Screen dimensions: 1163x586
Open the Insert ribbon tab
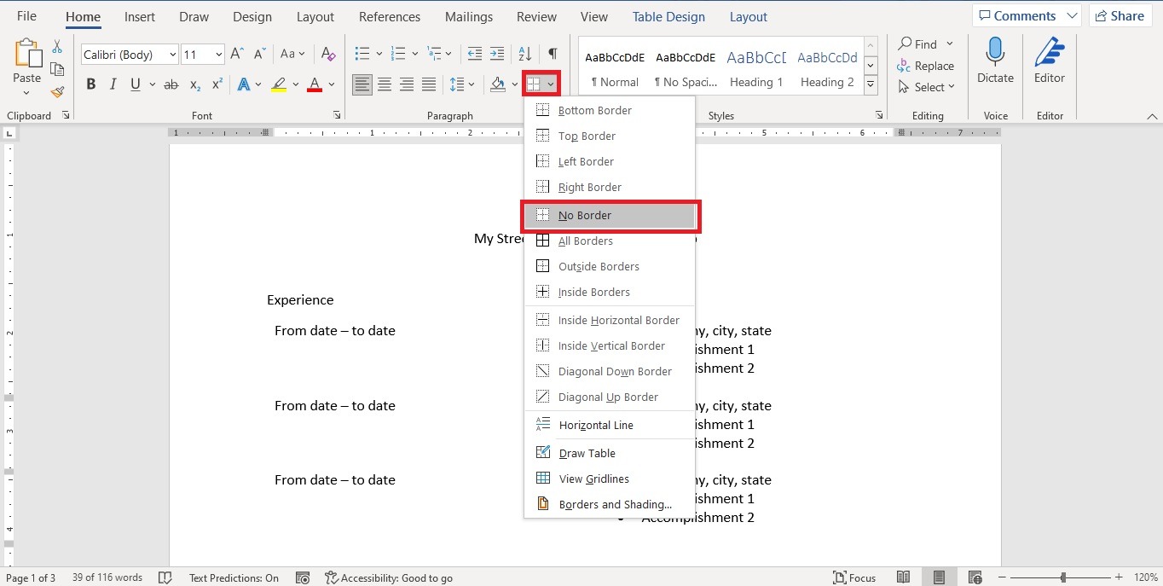point(140,17)
